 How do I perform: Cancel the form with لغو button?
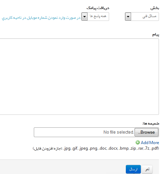(x=147, y=169)
